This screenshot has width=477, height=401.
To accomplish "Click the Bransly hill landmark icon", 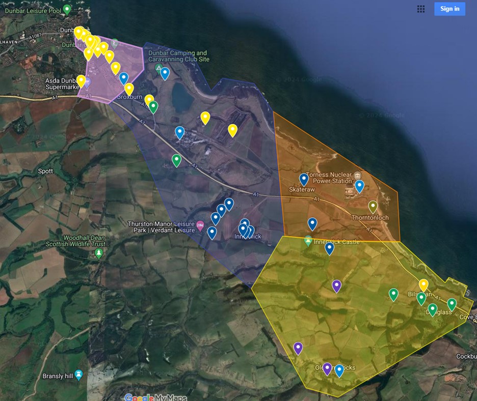I will [78, 375].
